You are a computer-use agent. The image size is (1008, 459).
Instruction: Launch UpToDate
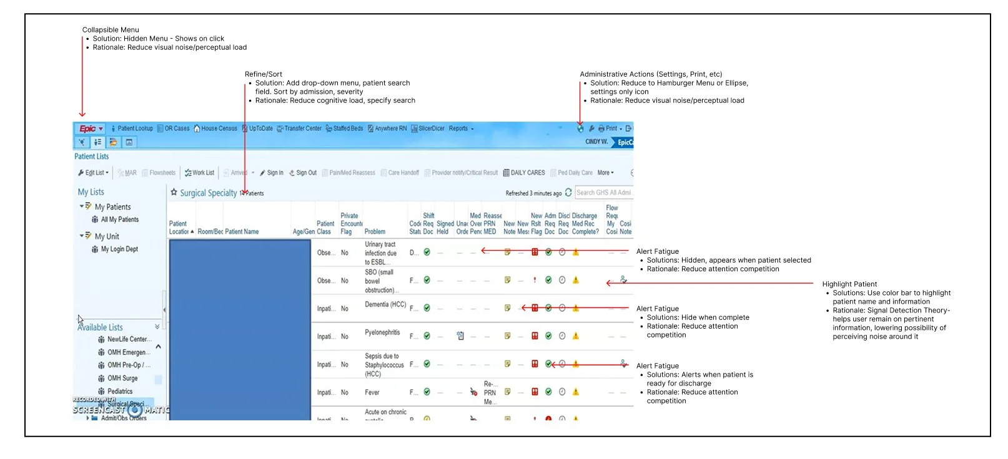[257, 128]
